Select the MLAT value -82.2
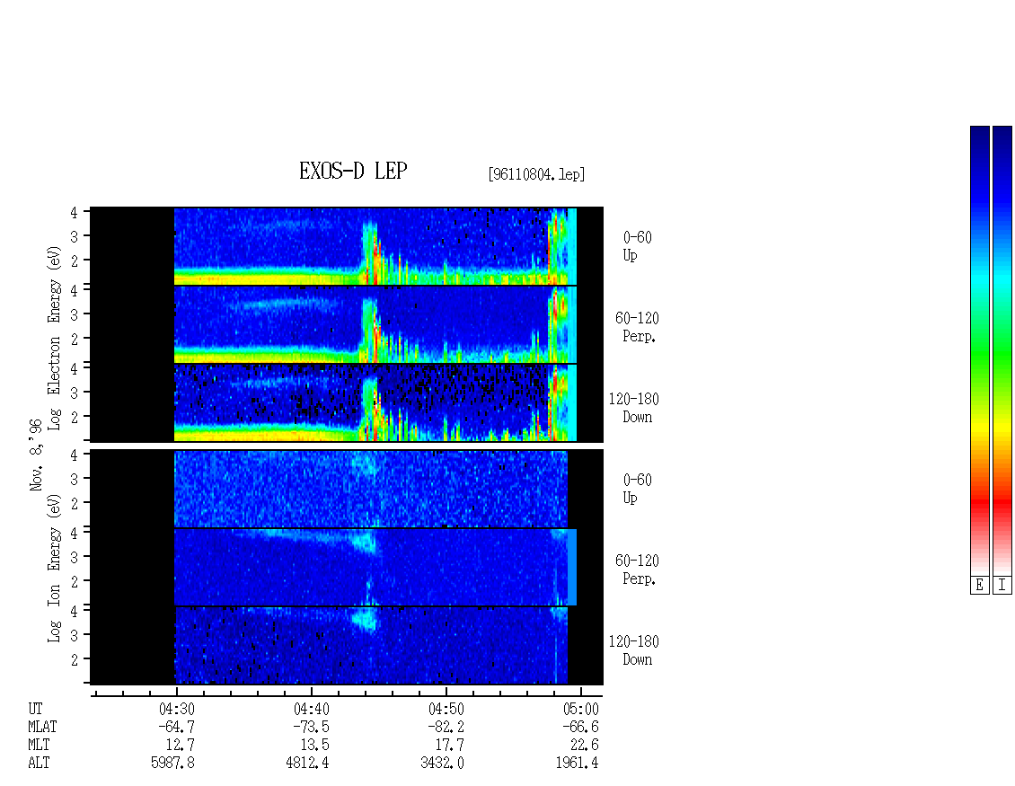Image resolution: width=1015 pixels, height=786 pixels. point(446,727)
